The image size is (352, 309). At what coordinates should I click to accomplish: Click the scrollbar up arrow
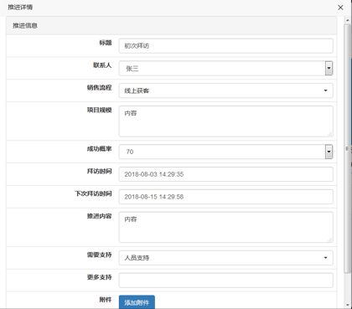tap(348, 20)
